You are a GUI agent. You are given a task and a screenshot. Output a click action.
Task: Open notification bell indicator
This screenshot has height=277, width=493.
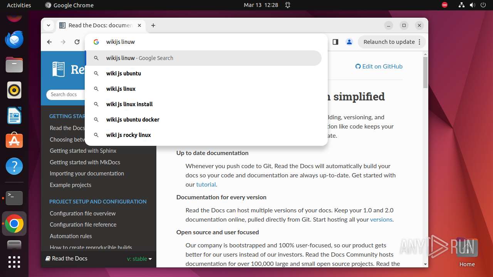[x=288, y=5]
